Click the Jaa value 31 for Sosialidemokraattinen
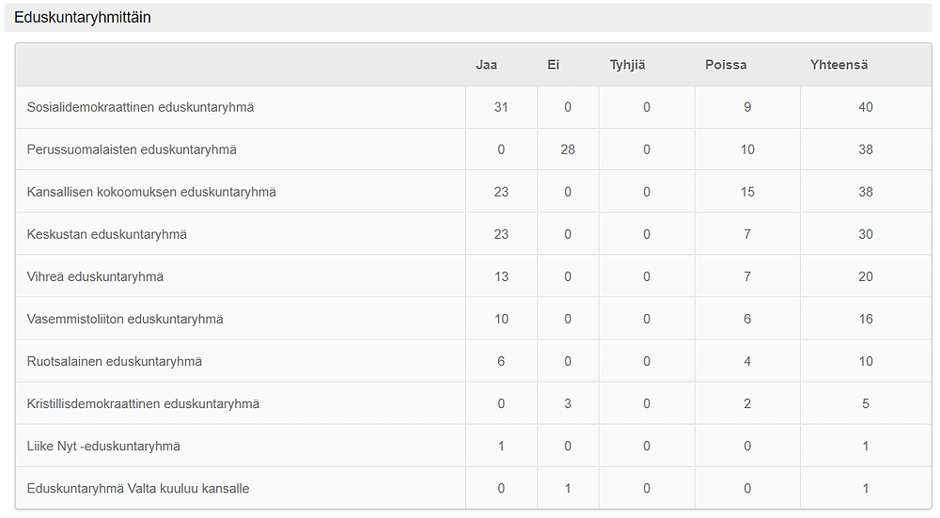940x518 pixels. [501, 107]
